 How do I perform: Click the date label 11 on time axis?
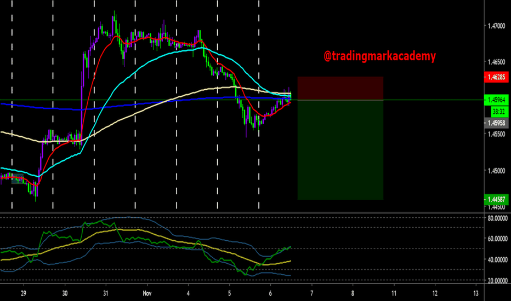tap(394, 293)
